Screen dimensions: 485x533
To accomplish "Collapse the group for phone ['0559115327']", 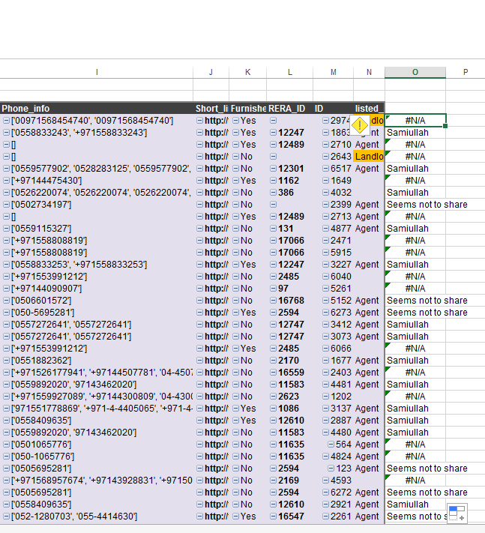I will click(x=6, y=228).
